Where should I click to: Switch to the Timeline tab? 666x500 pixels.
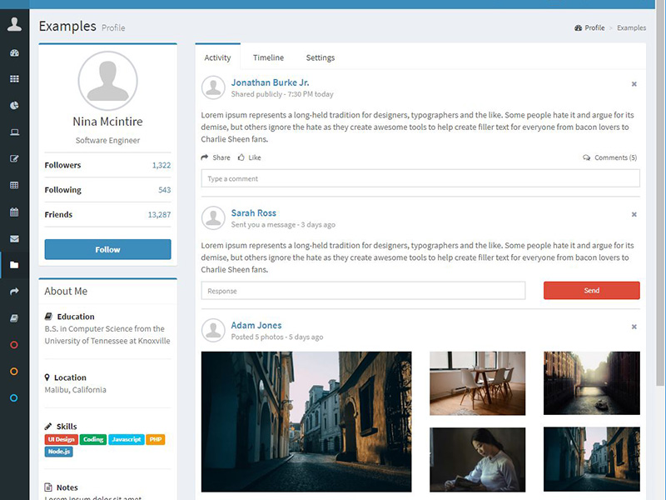(268, 57)
